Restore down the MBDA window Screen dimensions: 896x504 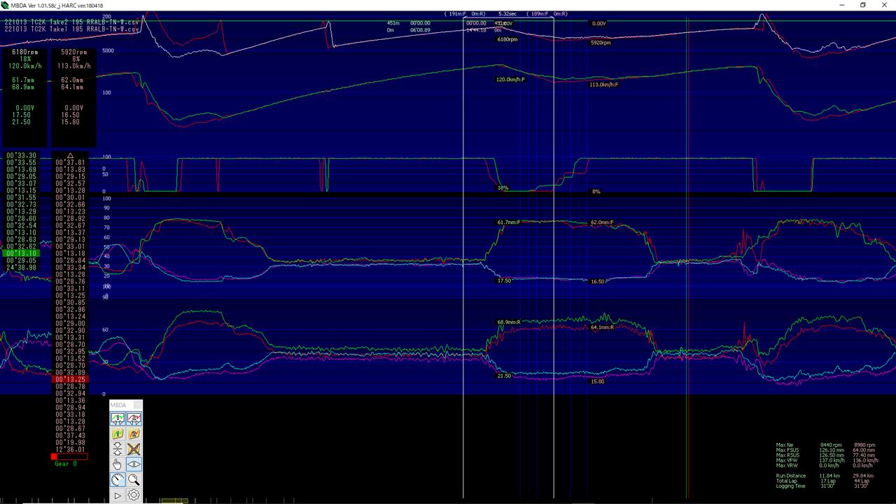tap(863, 5)
